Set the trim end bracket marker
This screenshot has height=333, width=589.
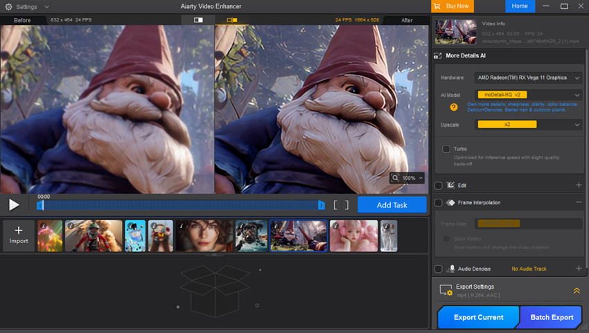pyautogui.click(x=346, y=205)
